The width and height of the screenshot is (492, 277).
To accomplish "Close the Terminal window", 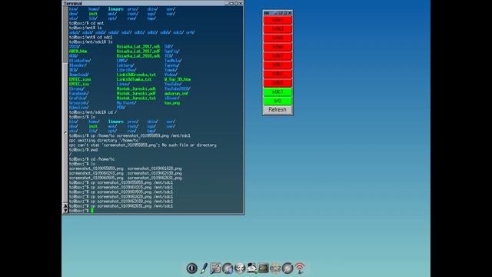I will 241,3.
